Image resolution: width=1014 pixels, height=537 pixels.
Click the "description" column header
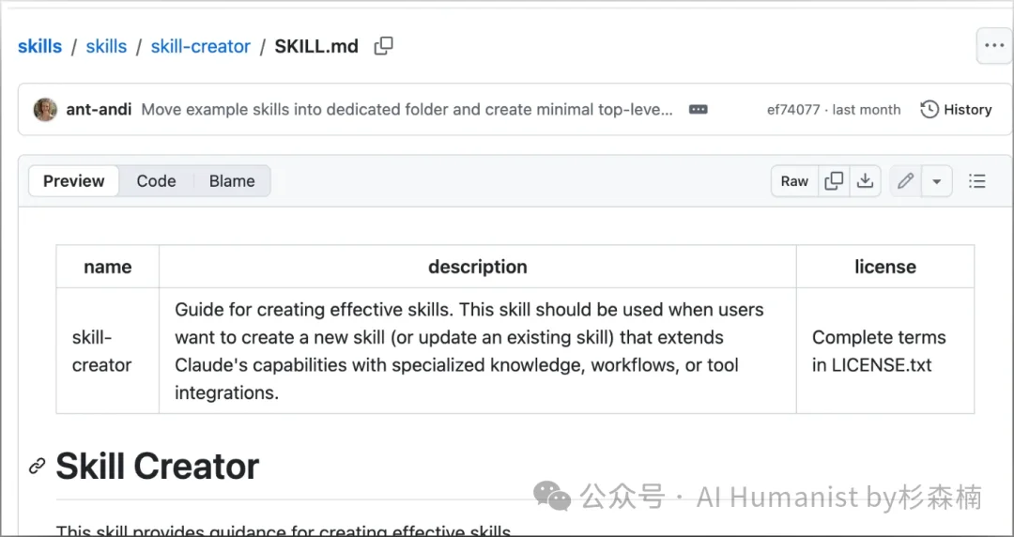(x=477, y=267)
